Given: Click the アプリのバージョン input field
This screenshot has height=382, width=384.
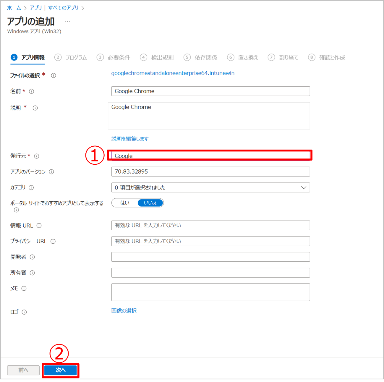Looking at the screenshot, I should click(x=210, y=171).
